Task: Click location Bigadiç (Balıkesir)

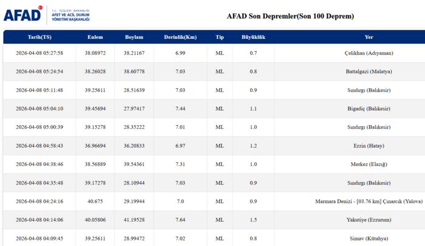Action: 369,109
